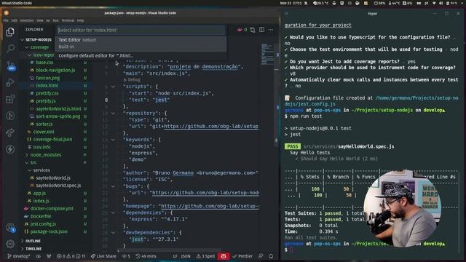Screen dimensions: 466x262
Task: Open Source Control view in activity bar
Action: pyautogui.click(x=11, y=66)
